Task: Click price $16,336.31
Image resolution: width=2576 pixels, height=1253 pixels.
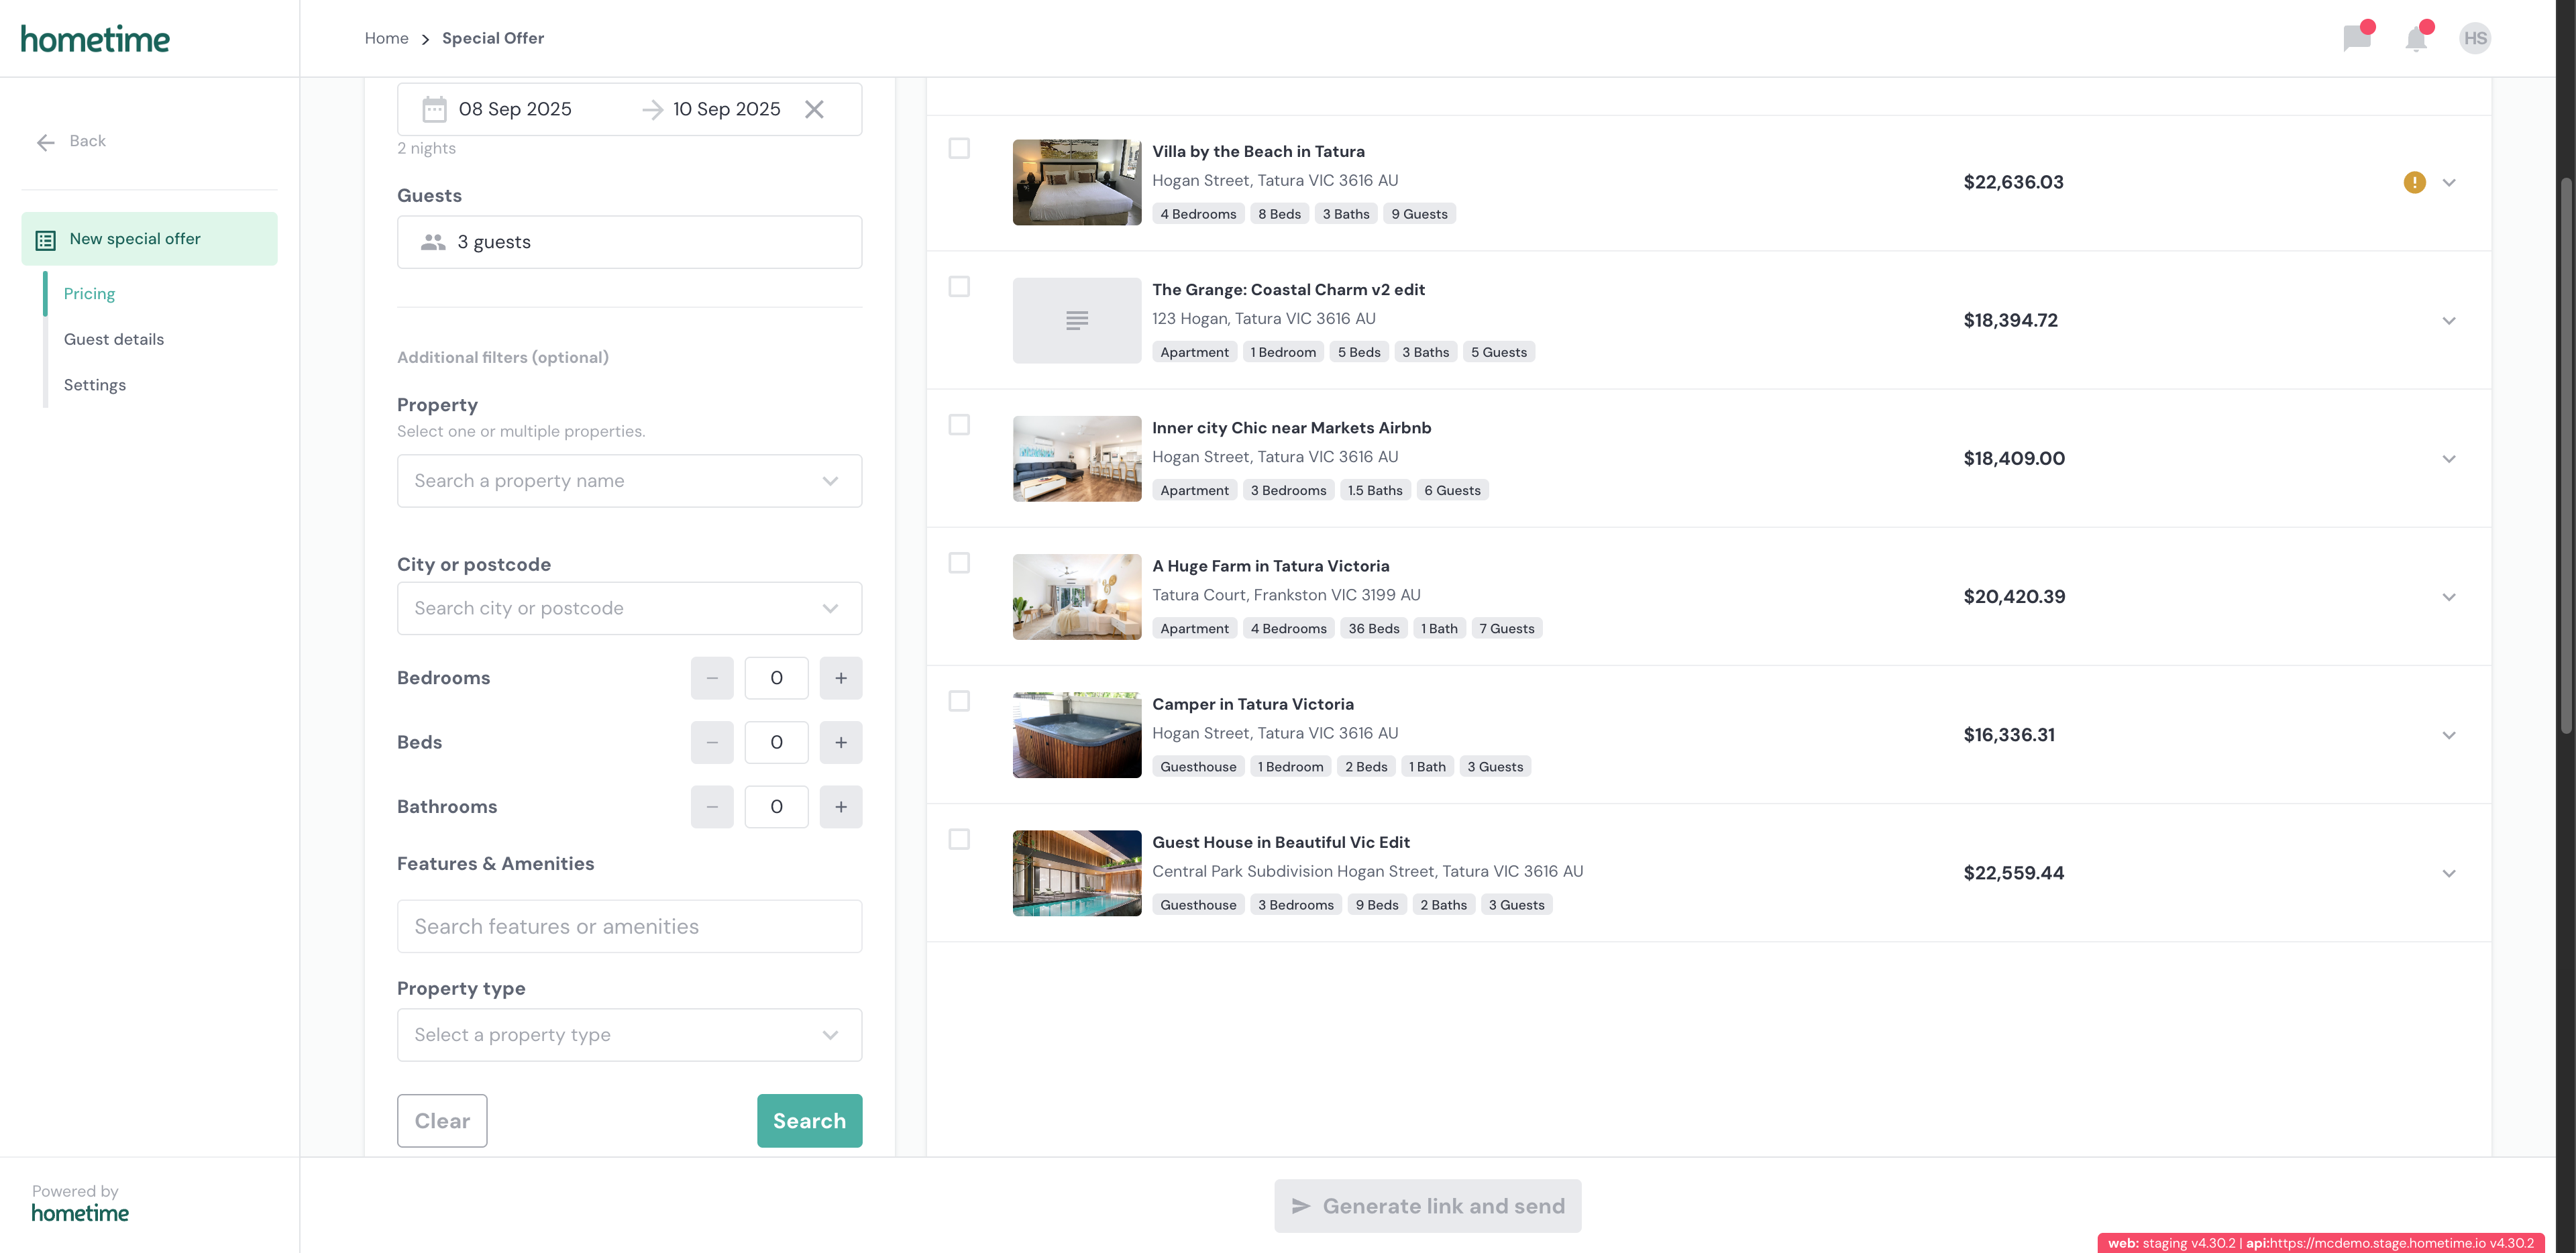Action: [x=2009, y=735]
